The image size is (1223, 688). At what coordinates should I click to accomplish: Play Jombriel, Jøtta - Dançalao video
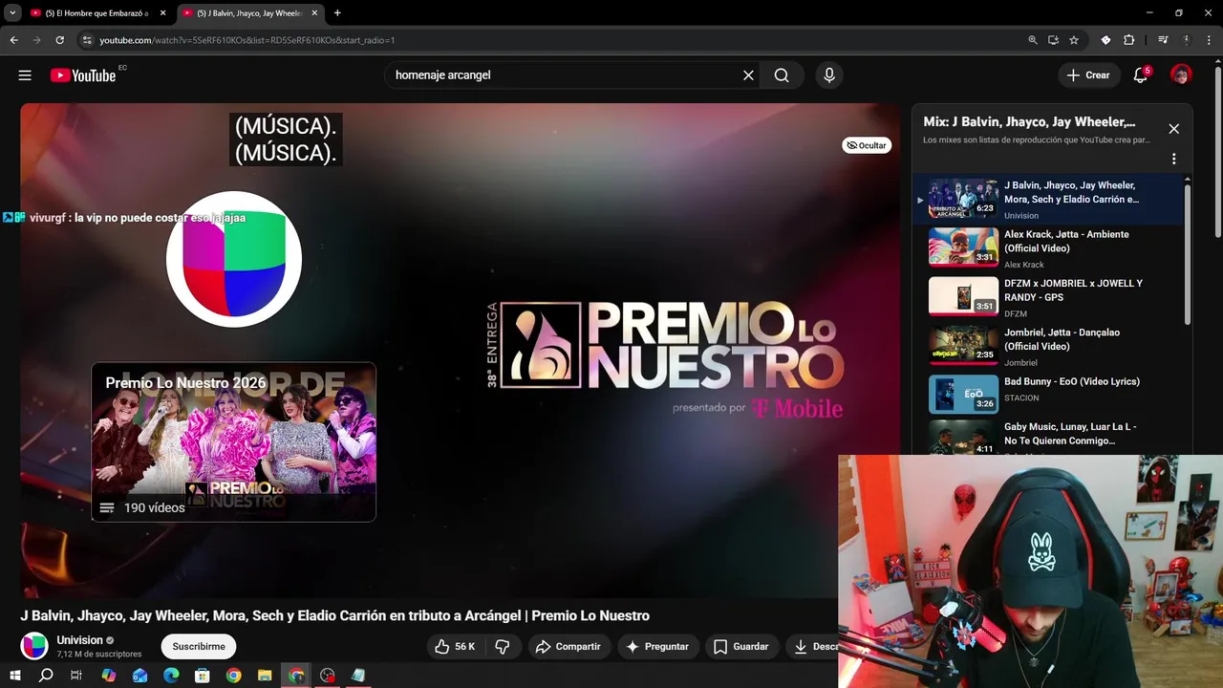tap(1050, 346)
